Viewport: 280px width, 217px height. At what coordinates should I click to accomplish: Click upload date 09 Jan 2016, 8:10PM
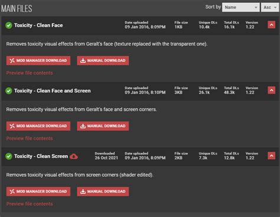point(145,93)
